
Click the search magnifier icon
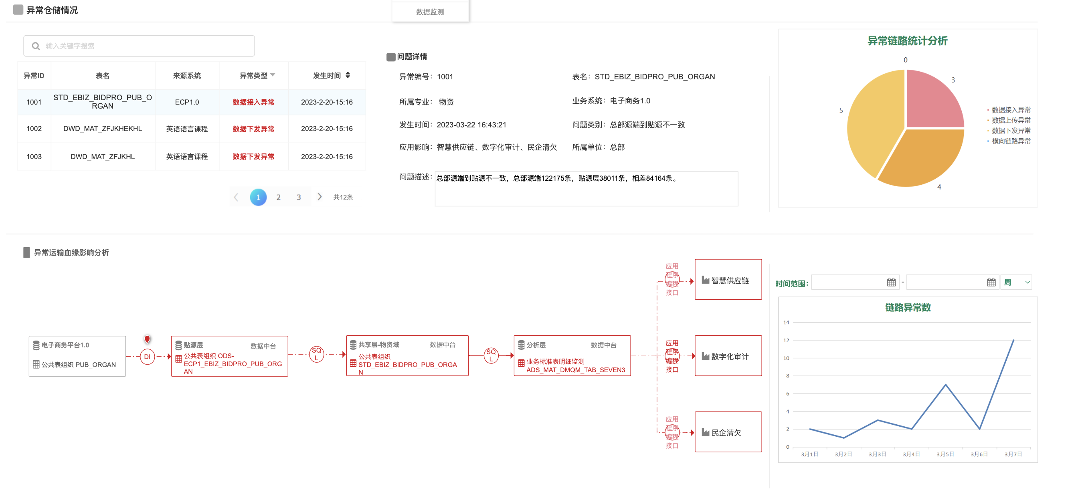pyautogui.click(x=36, y=46)
